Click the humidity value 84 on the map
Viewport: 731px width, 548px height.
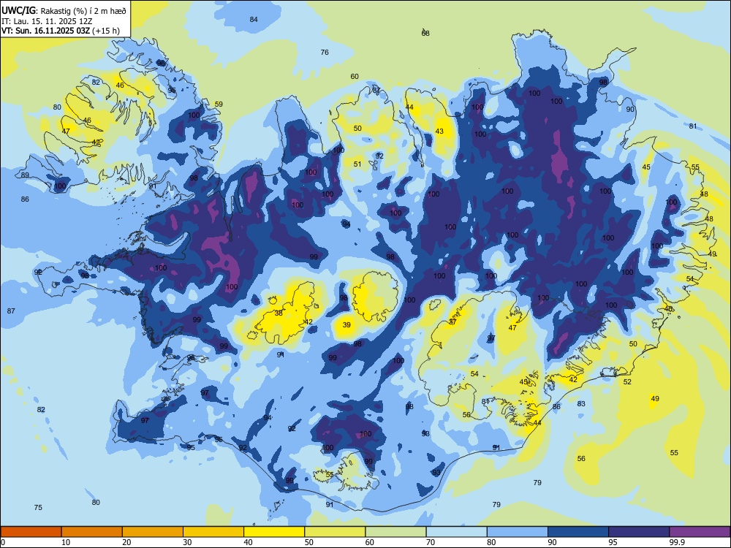coord(254,20)
